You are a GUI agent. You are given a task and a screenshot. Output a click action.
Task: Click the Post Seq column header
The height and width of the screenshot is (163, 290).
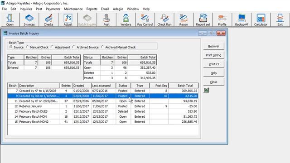coord(159,86)
